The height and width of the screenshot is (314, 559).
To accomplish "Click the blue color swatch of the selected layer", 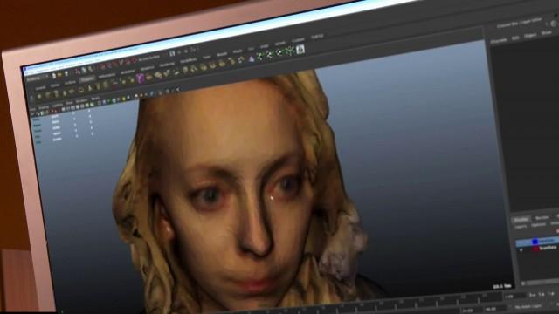I will [x=535, y=242].
